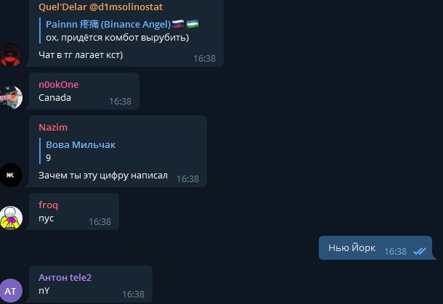Screen dimensions: 443x304
Task: Select the Антон tele2 sender name
Action: [x=65, y=277]
